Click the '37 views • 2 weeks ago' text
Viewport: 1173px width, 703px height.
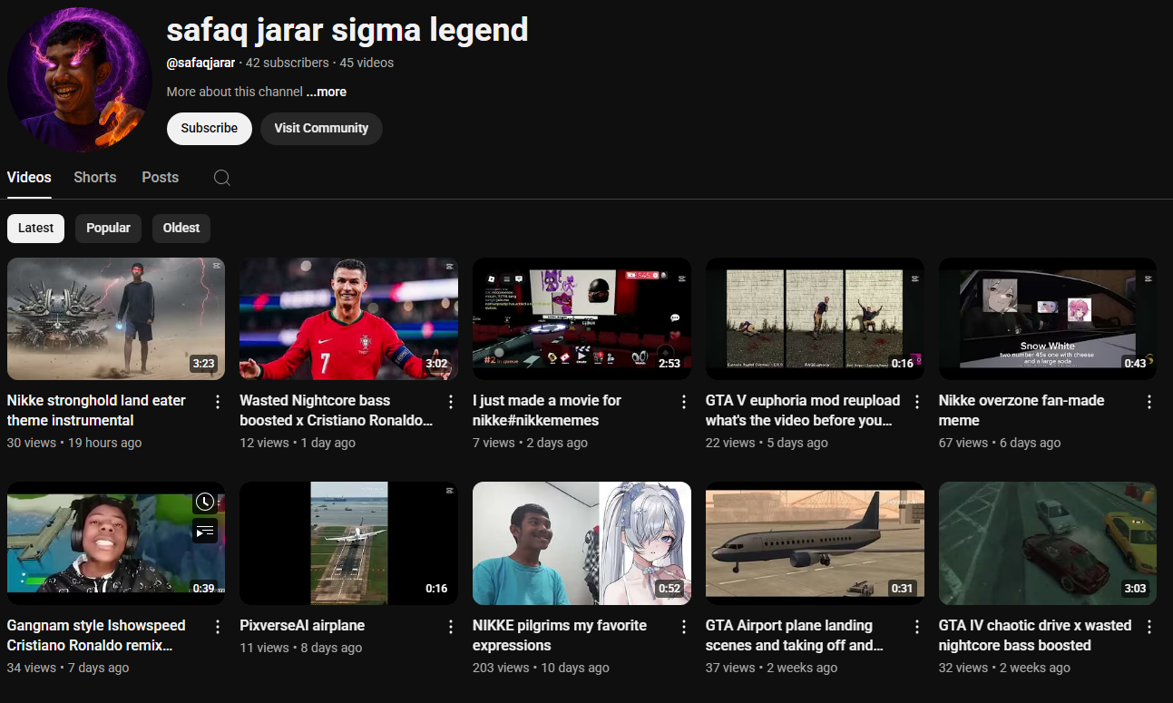[x=771, y=668]
